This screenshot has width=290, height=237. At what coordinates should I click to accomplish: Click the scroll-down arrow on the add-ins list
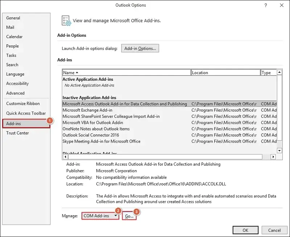coord(279,150)
